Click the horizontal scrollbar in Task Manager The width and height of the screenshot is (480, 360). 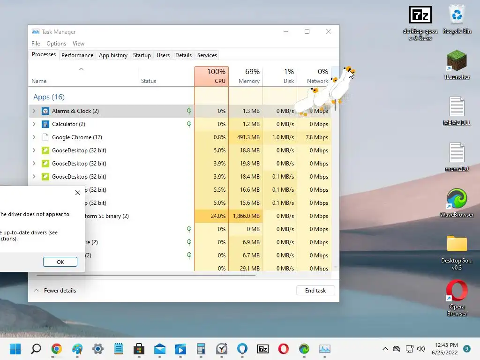[146, 275]
